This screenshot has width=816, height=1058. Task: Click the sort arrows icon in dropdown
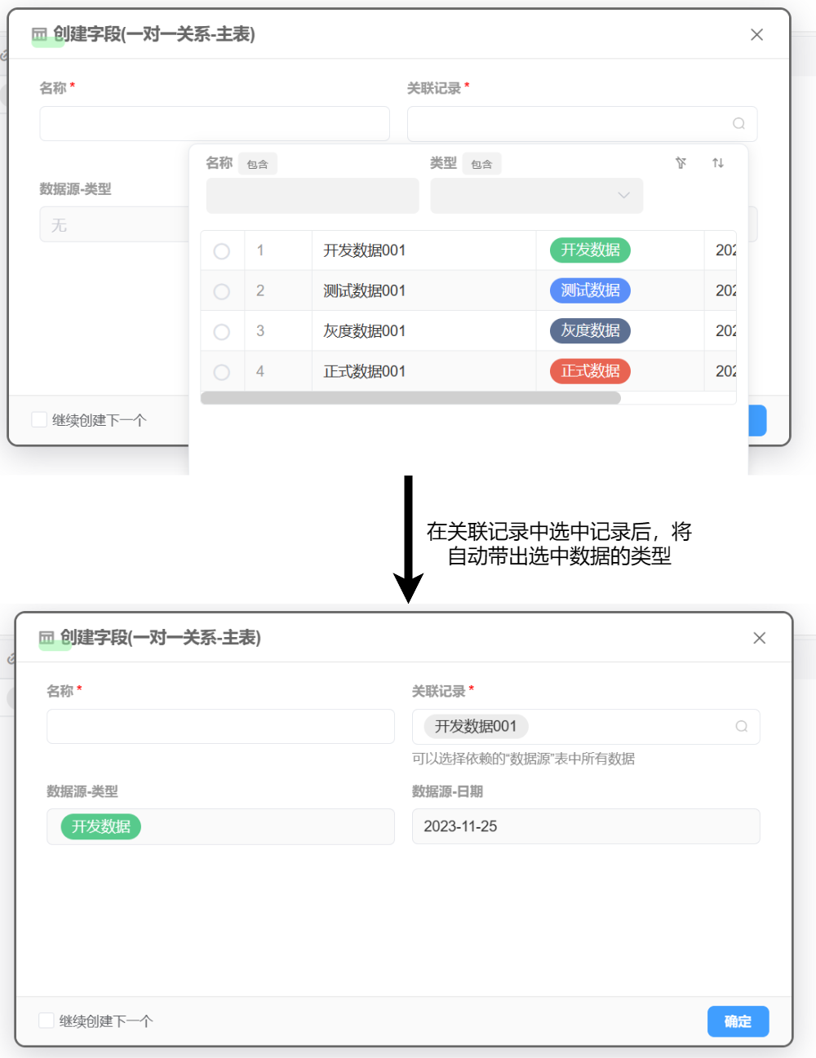pyautogui.click(x=718, y=163)
